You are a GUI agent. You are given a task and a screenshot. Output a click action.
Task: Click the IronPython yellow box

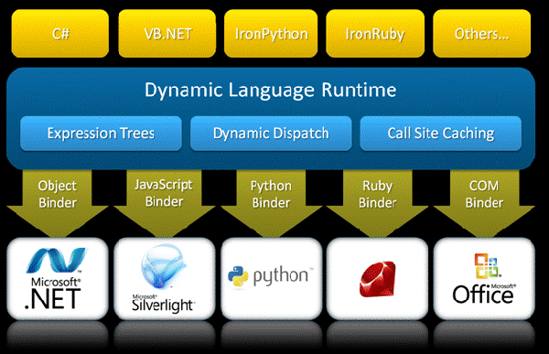[x=271, y=34]
